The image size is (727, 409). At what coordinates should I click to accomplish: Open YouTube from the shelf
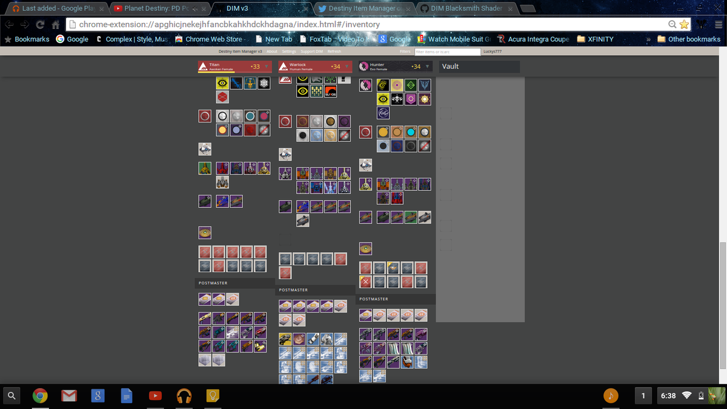(x=155, y=396)
